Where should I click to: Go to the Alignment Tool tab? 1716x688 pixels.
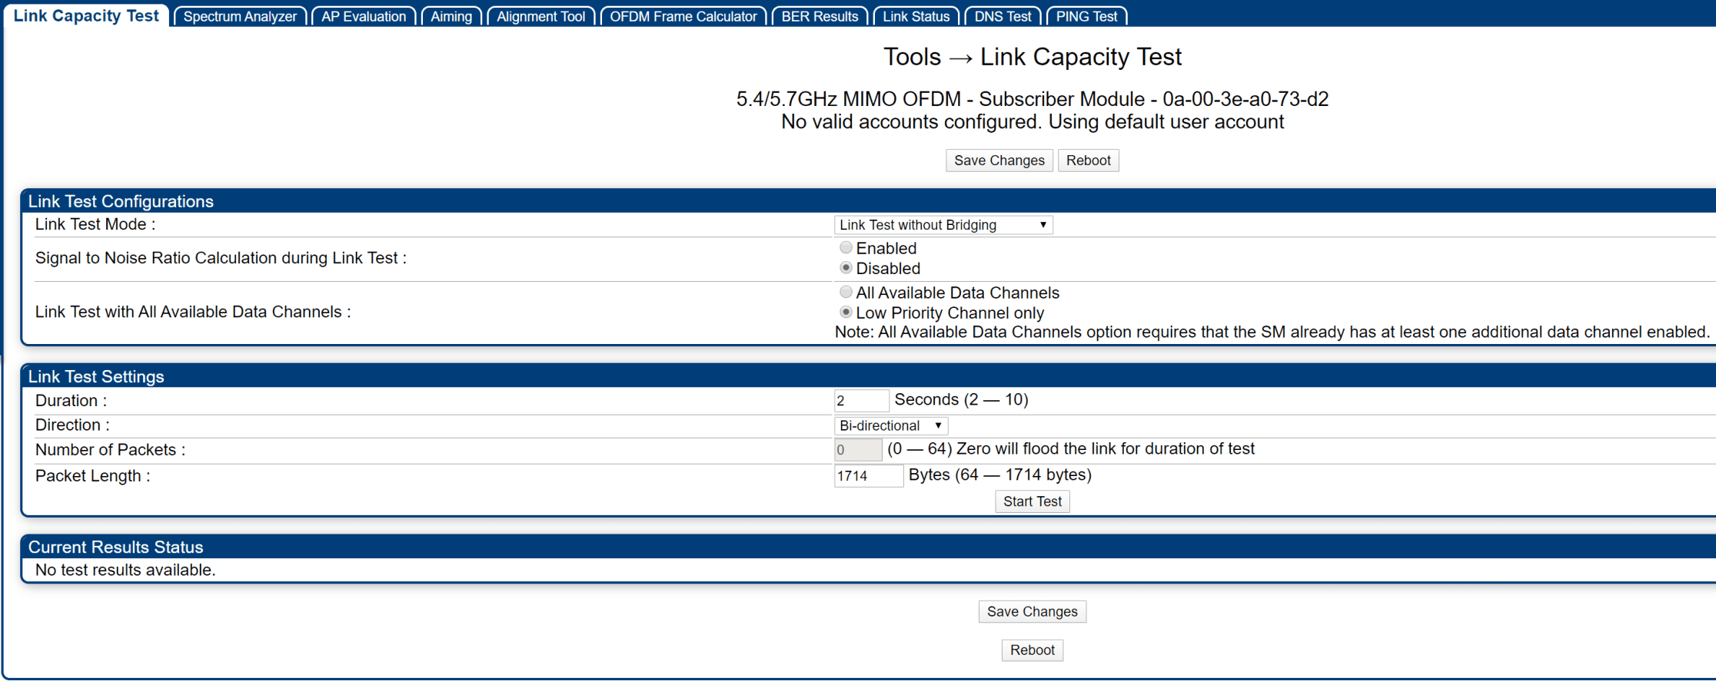tap(540, 16)
